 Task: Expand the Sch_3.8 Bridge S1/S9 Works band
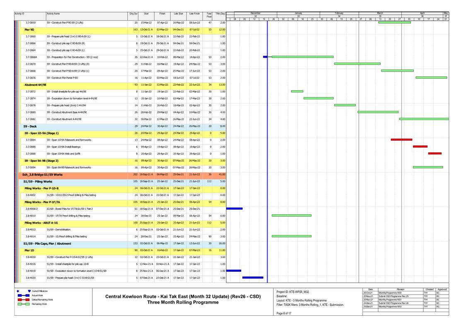[42, 175]
